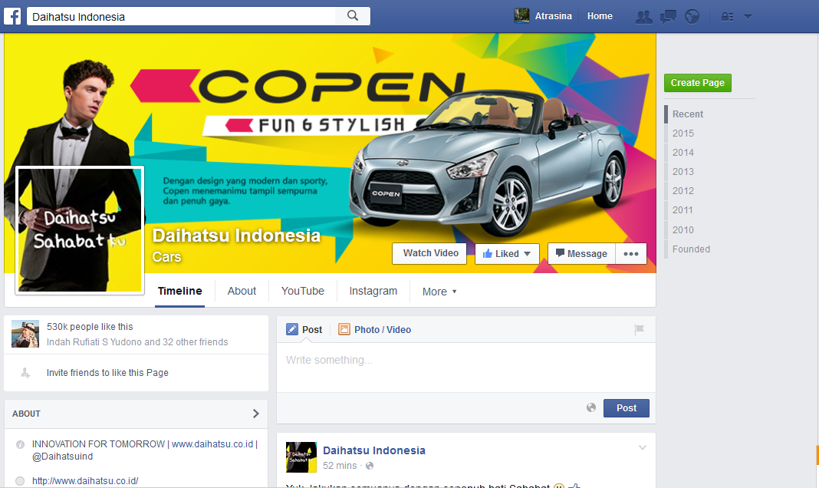Click the search magnifier button
This screenshot has height=488, width=819.
coord(353,16)
